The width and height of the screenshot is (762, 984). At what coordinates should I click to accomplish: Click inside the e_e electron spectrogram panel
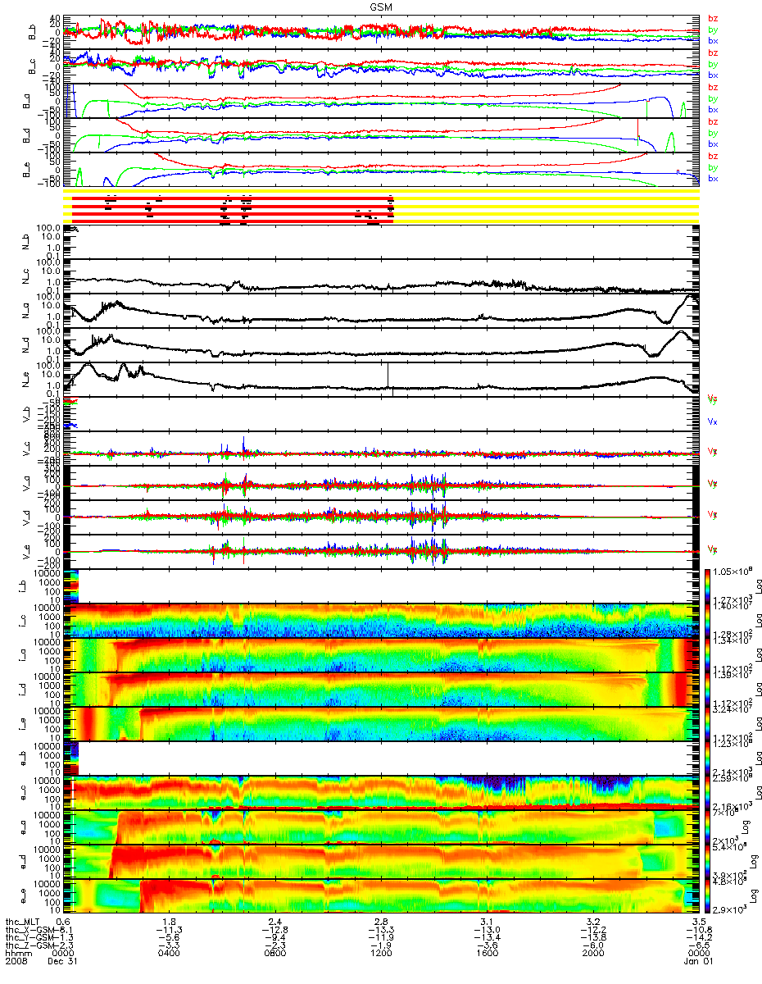(x=382, y=896)
